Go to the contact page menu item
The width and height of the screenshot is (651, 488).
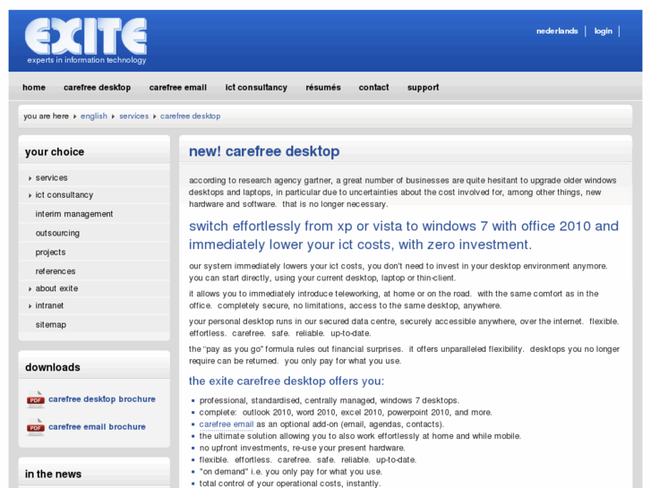point(373,88)
